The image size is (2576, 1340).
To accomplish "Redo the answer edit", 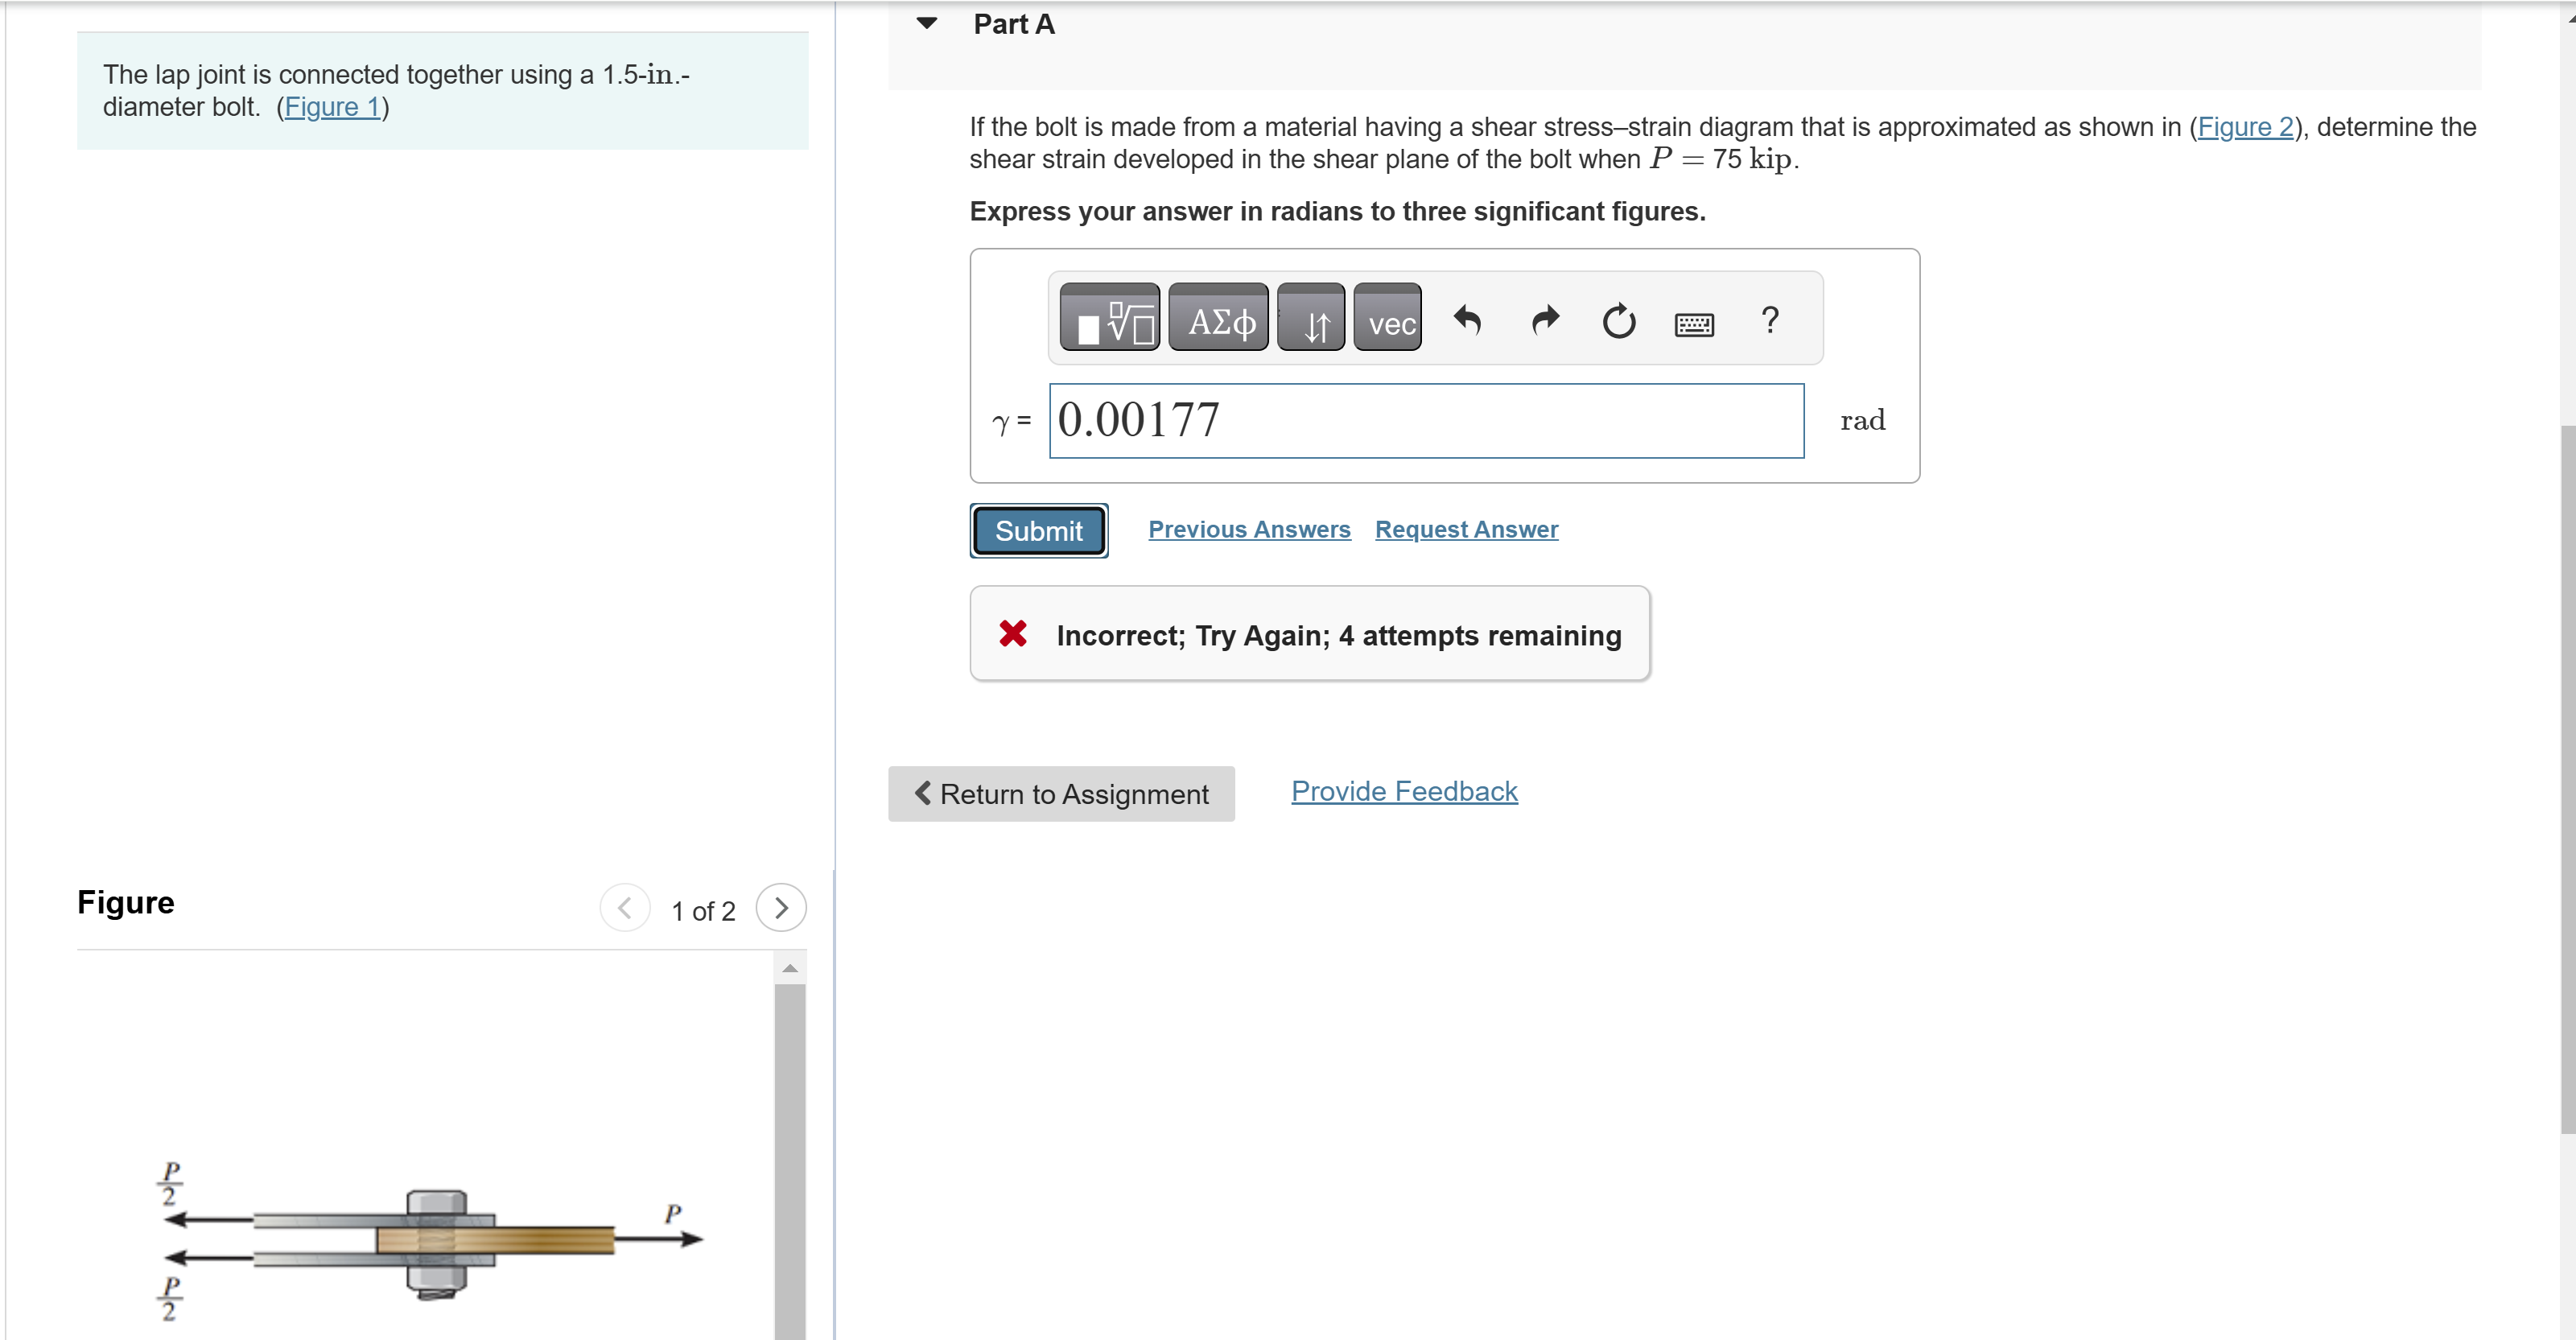I will click(x=1545, y=320).
